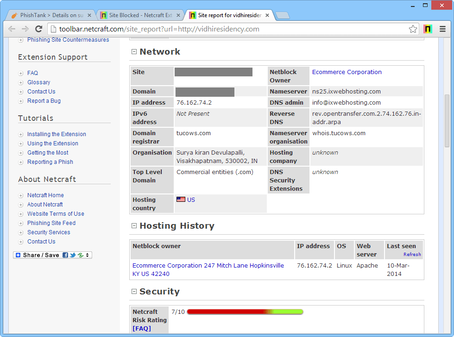Share via the Facebook icon in Share/Save
The image size is (454, 337).
click(x=65, y=255)
